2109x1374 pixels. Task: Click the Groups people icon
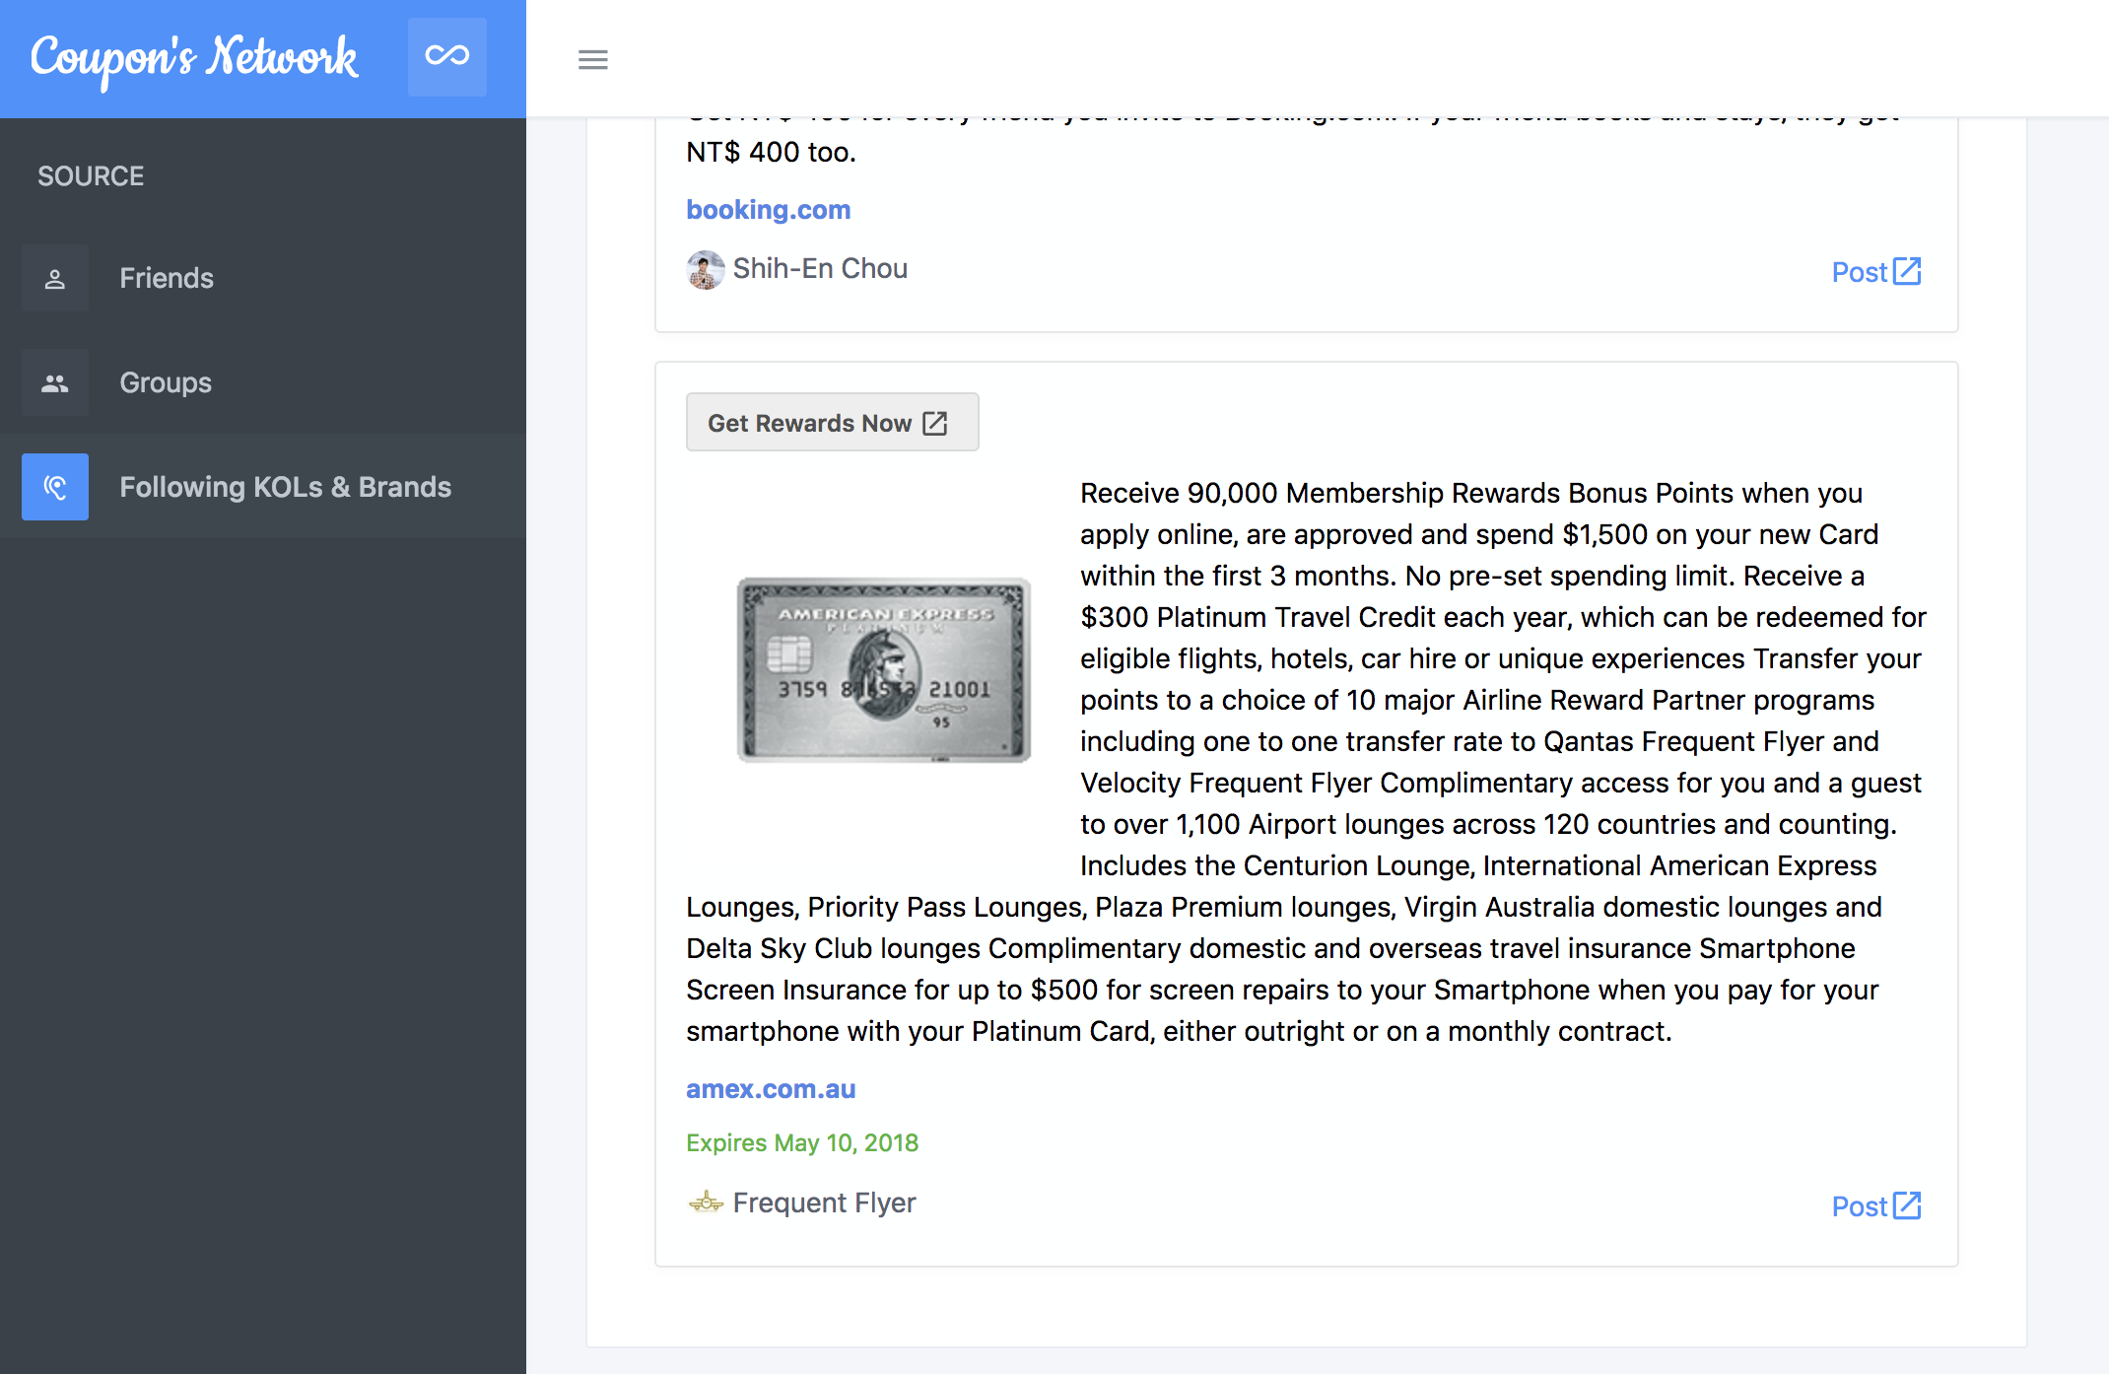tap(55, 382)
